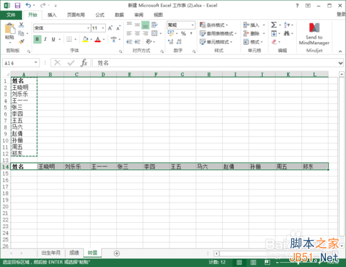
Task: Switch to the View ribbon tab
Action: [x=158, y=15]
